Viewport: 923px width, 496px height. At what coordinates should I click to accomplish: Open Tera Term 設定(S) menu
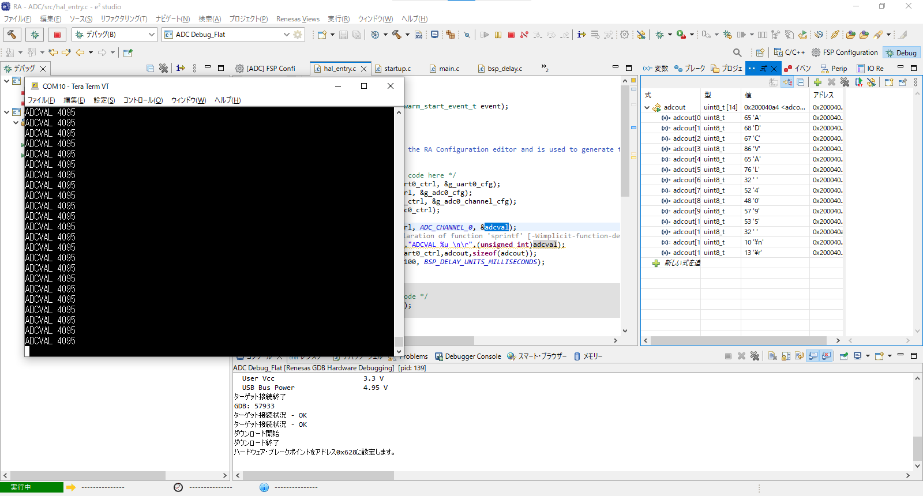(x=104, y=100)
